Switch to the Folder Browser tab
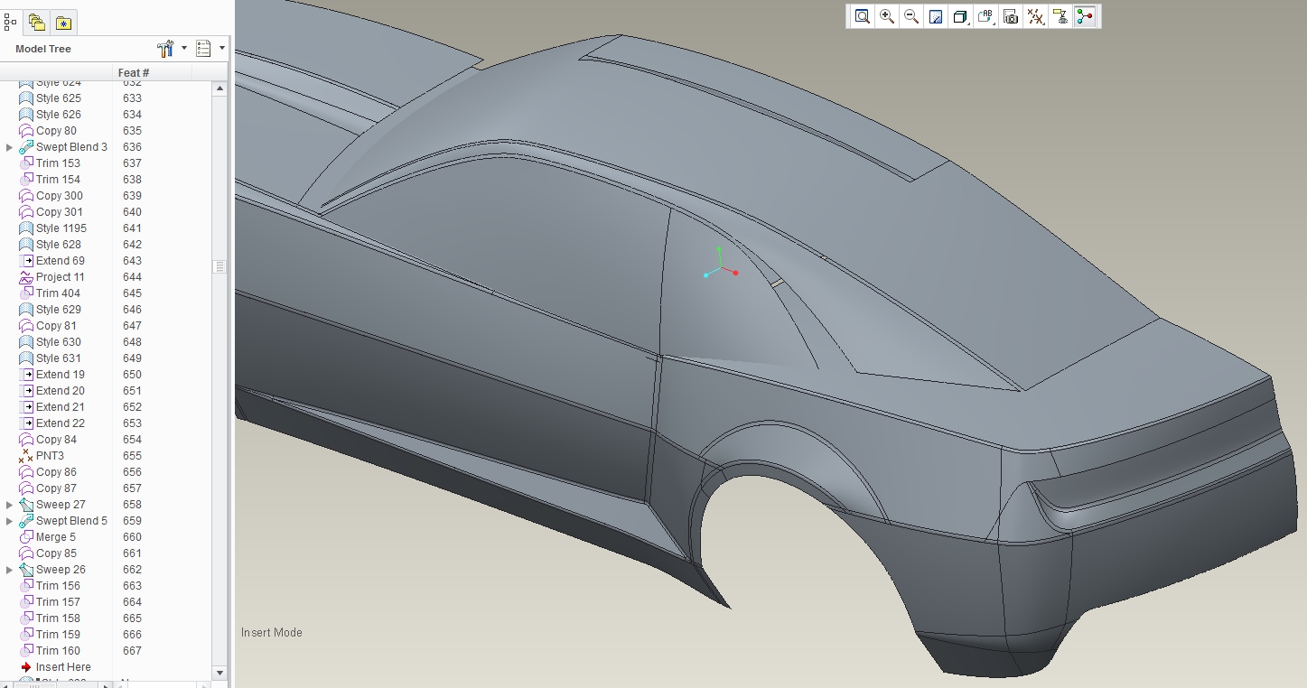Image resolution: width=1307 pixels, height=688 pixels. click(36, 23)
